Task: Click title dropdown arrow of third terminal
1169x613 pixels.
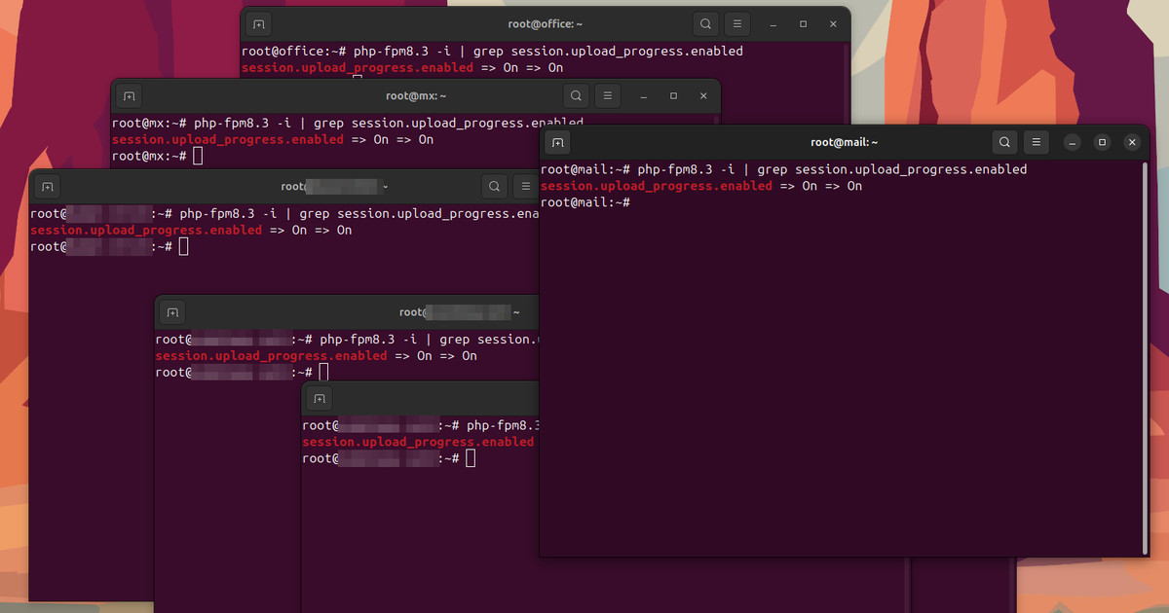Action: [386, 186]
